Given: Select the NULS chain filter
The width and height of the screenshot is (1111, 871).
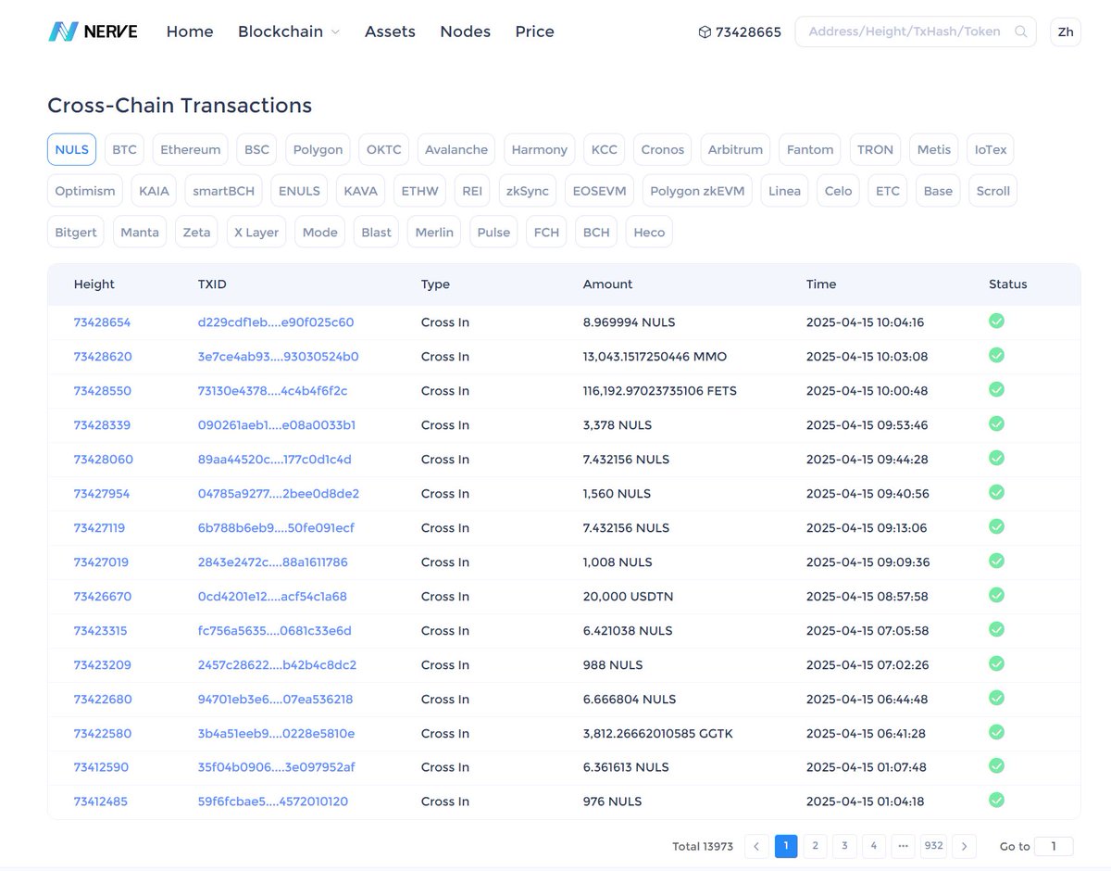Looking at the screenshot, I should tap(71, 149).
